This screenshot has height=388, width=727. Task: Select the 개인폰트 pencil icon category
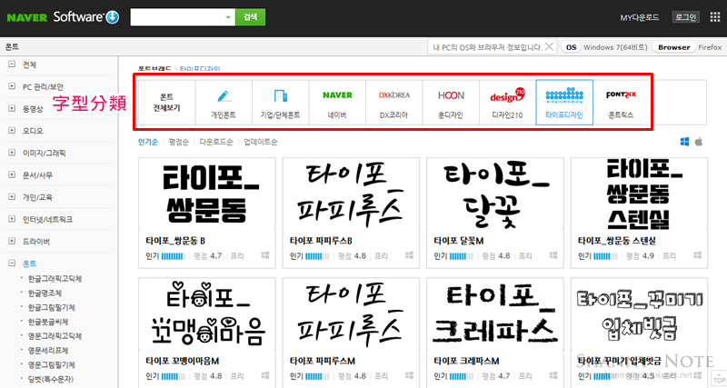(224, 103)
